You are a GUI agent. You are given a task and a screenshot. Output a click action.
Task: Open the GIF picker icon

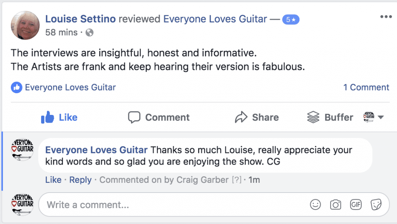pyautogui.click(x=356, y=205)
